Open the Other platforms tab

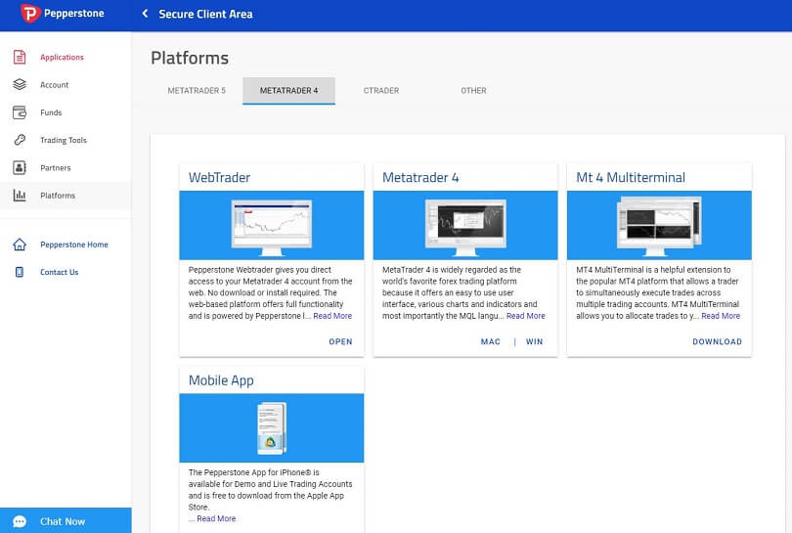click(x=473, y=90)
